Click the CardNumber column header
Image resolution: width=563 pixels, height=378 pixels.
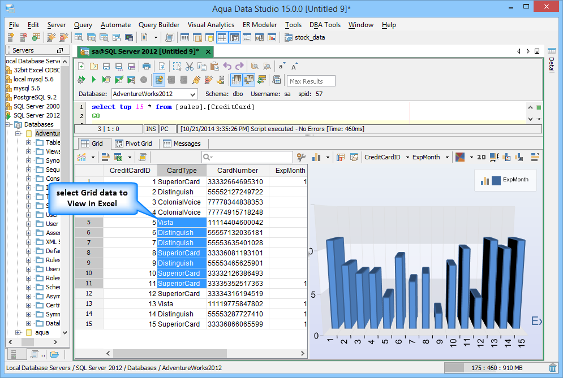238,170
